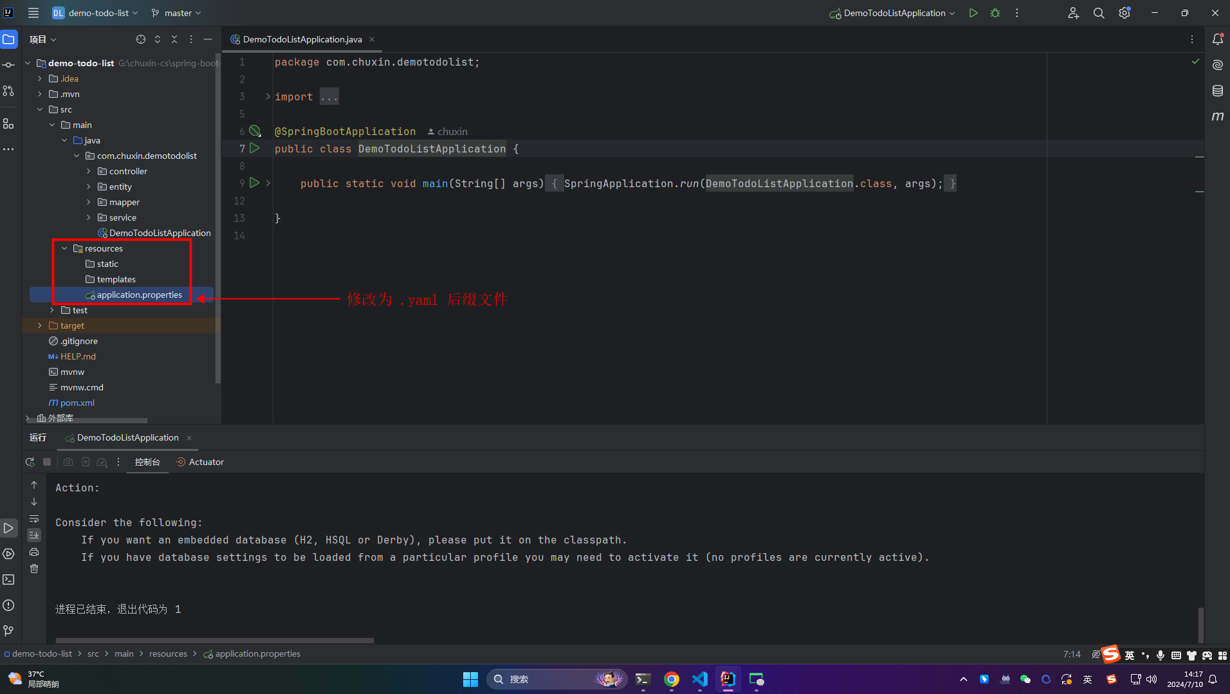The height and width of the screenshot is (694, 1230).
Task: Run class gutter icon line 7
Action: (255, 148)
